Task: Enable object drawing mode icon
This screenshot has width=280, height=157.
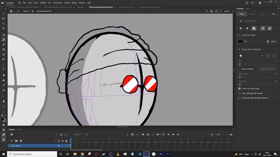Action: [x=241, y=28]
